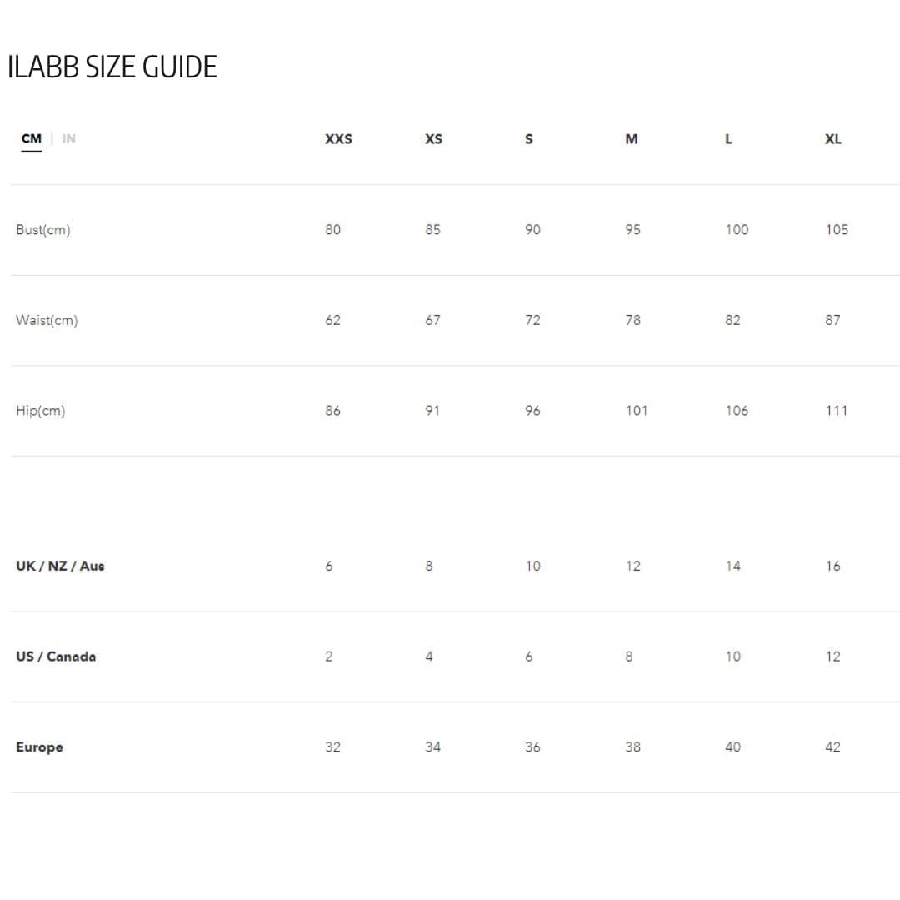Switch to the CM units tab

(31, 139)
